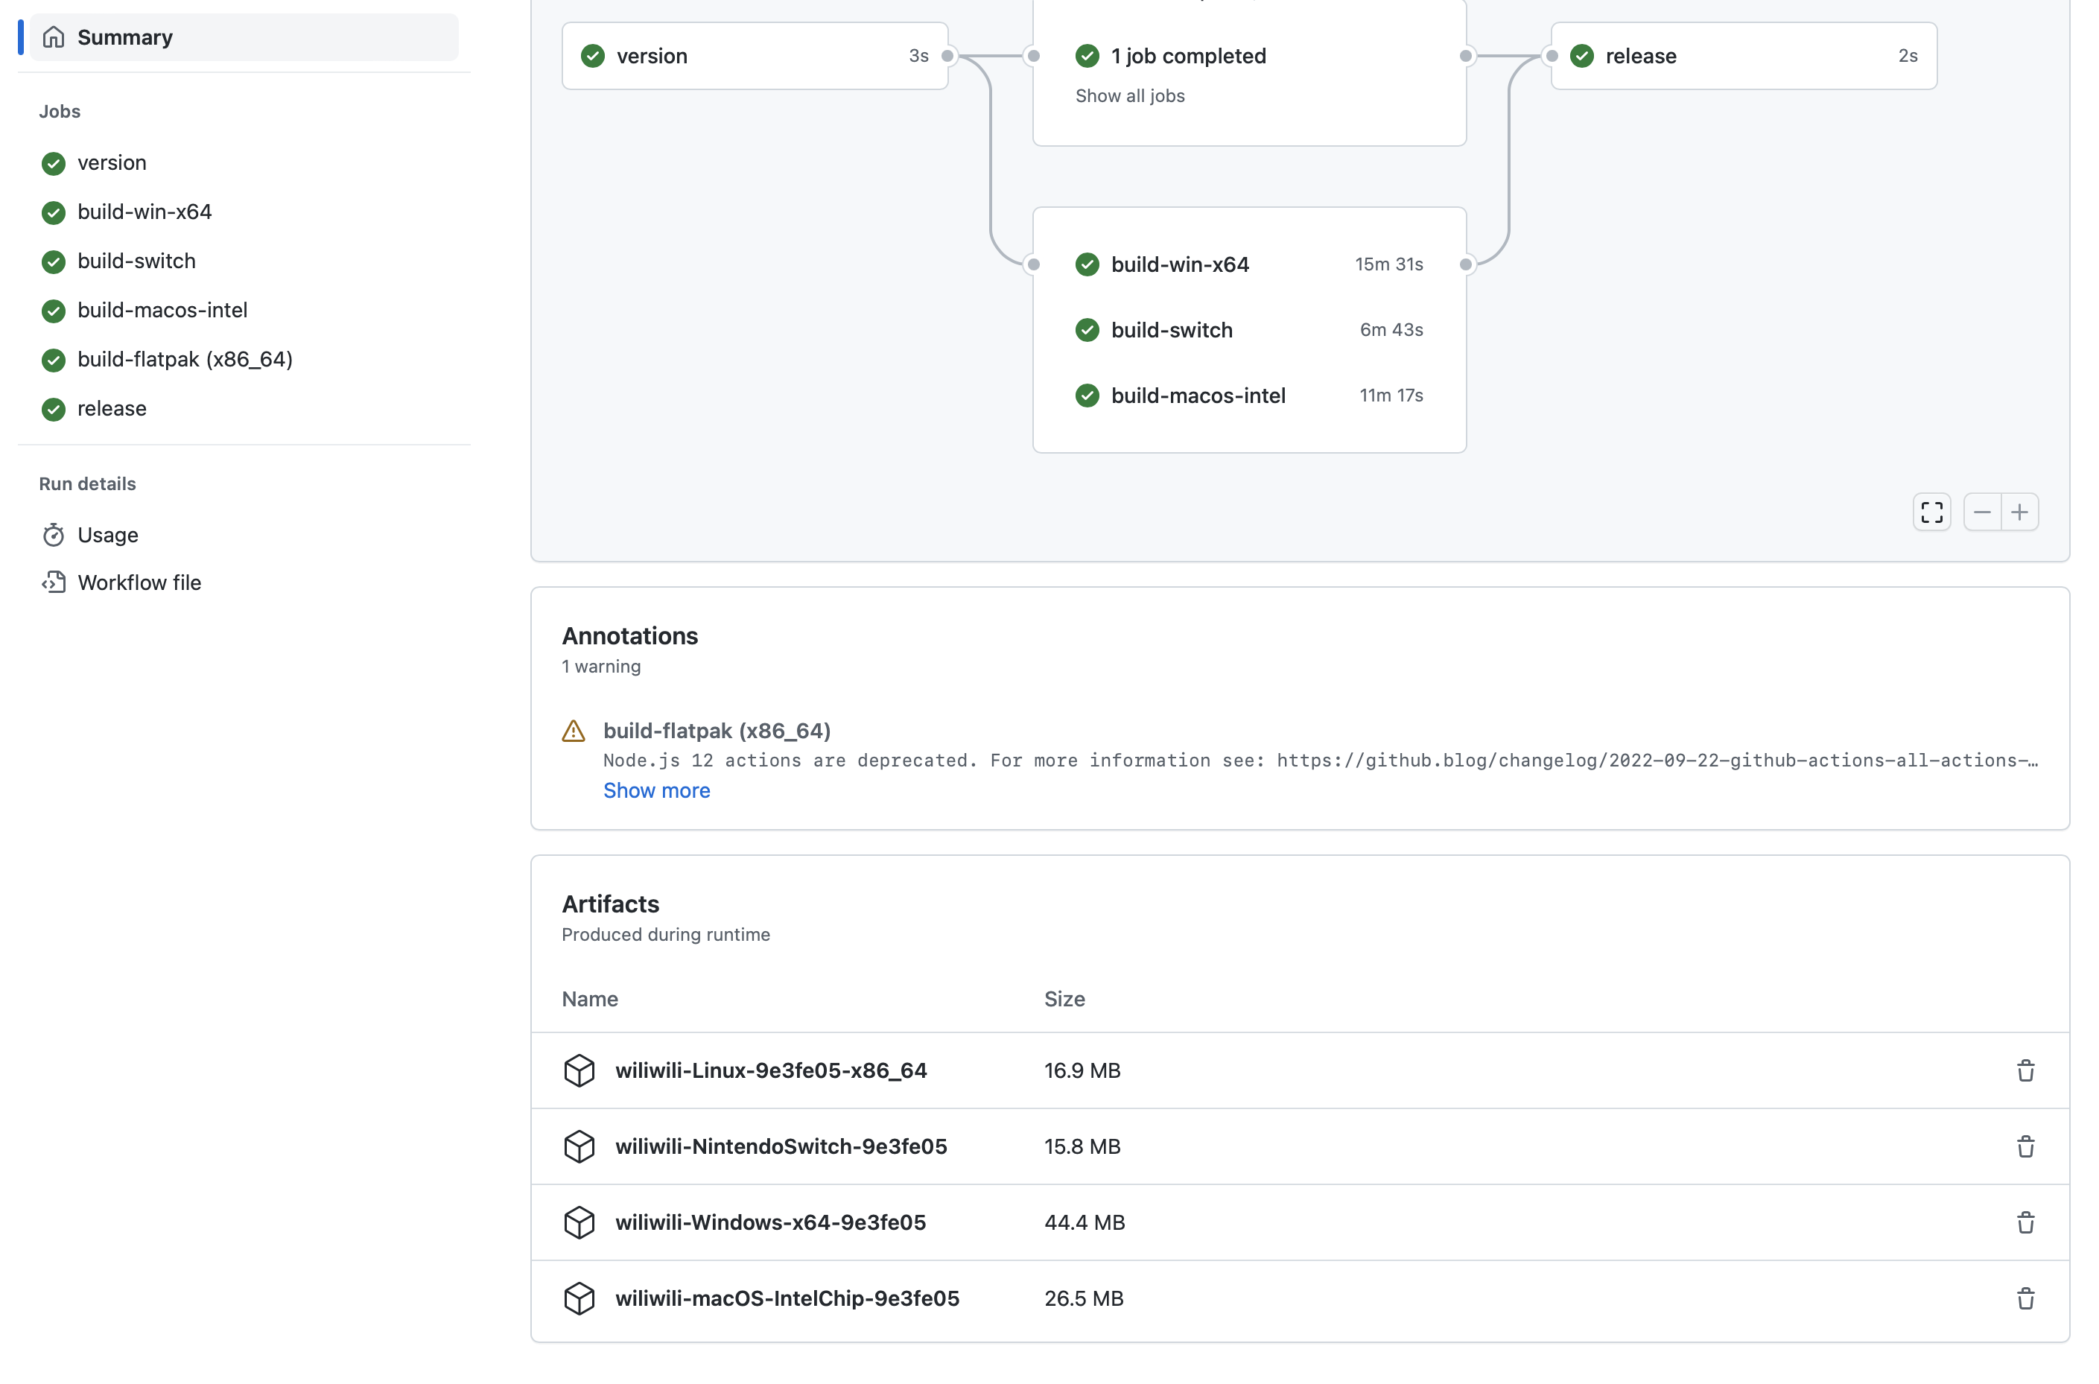This screenshot has height=1384, width=2099.
Task: Open build-switch job from graph
Action: click(x=1172, y=330)
